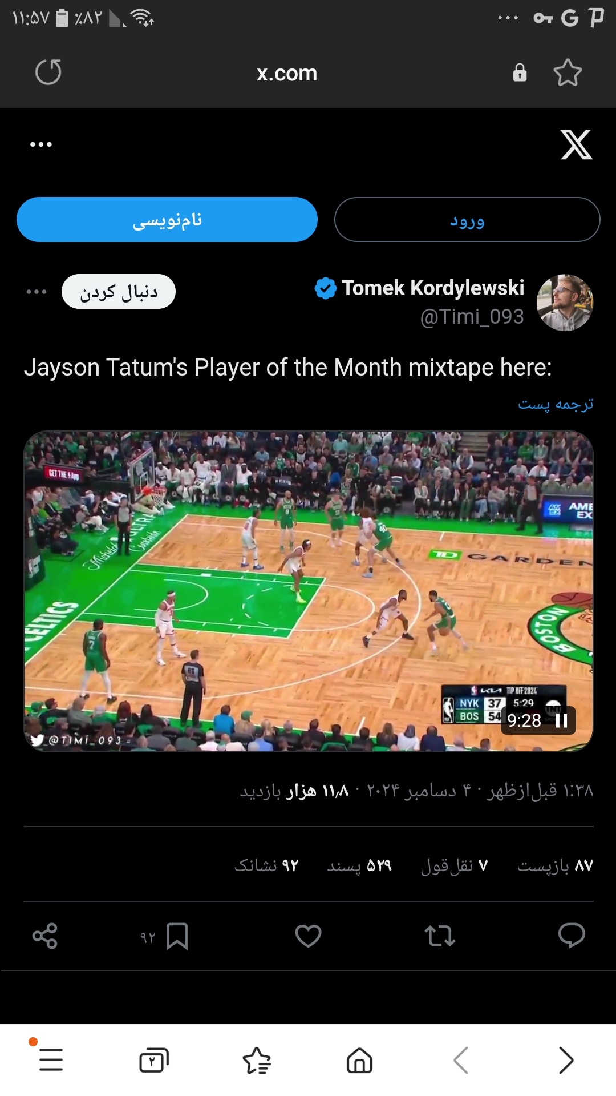Bookmark the tweet with the bookmark icon
The image size is (616, 1096).
177,936
